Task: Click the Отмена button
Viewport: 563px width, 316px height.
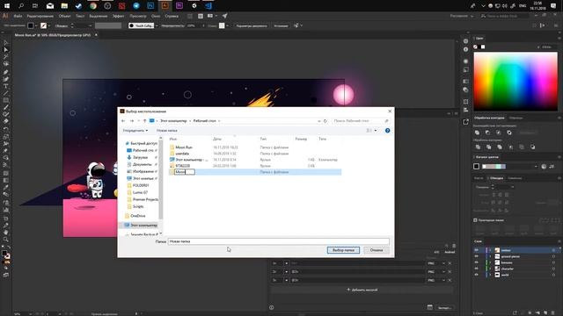Action: pyautogui.click(x=377, y=250)
